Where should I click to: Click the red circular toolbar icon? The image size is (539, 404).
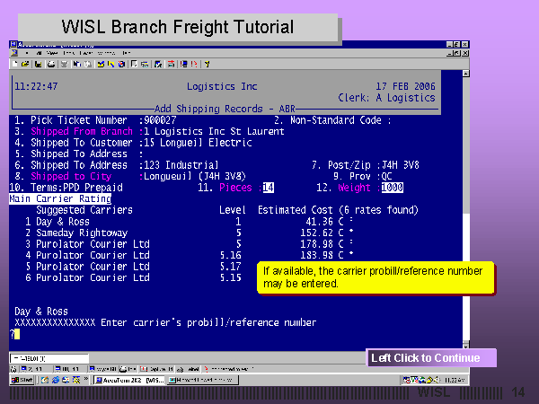[x=121, y=64]
